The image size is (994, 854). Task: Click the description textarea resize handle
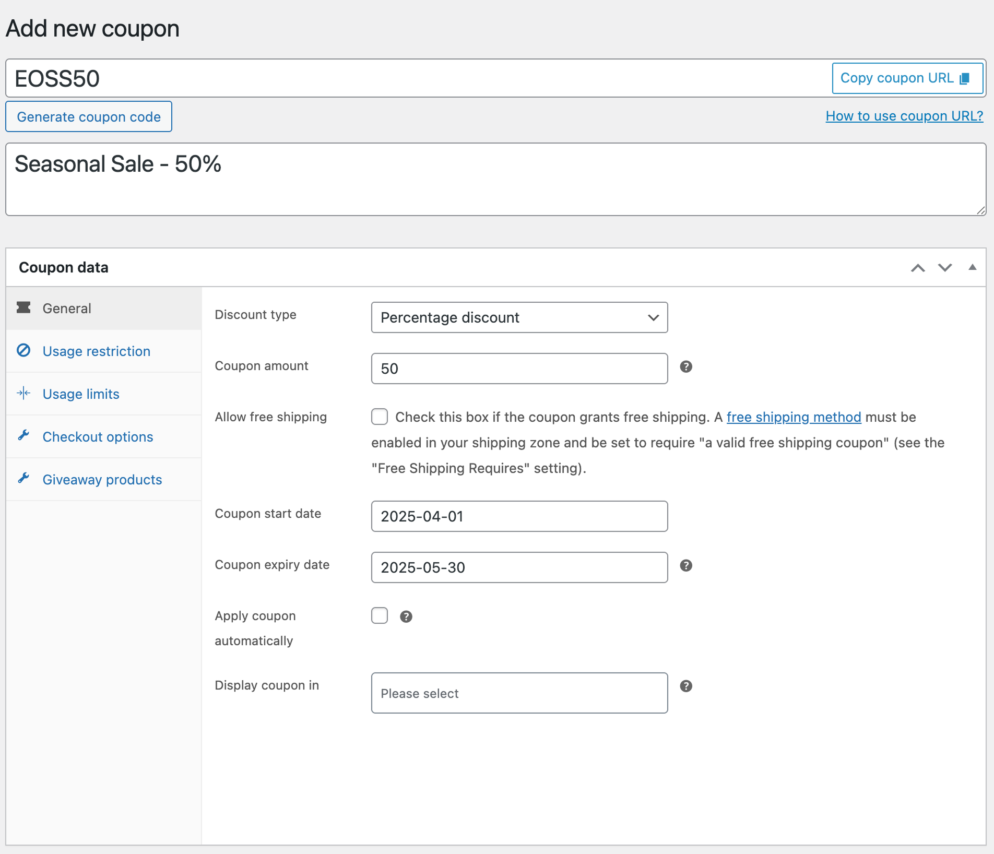[980, 210]
